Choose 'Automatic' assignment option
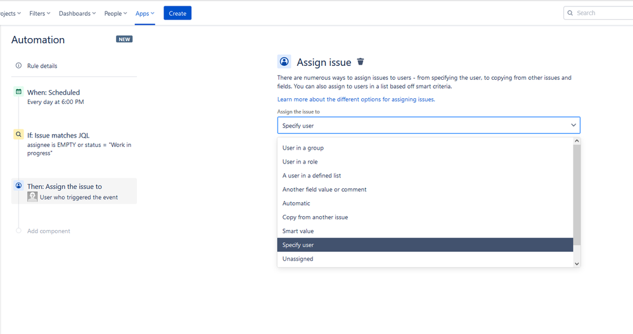This screenshot has height=334, width=633. coord(425,203)
